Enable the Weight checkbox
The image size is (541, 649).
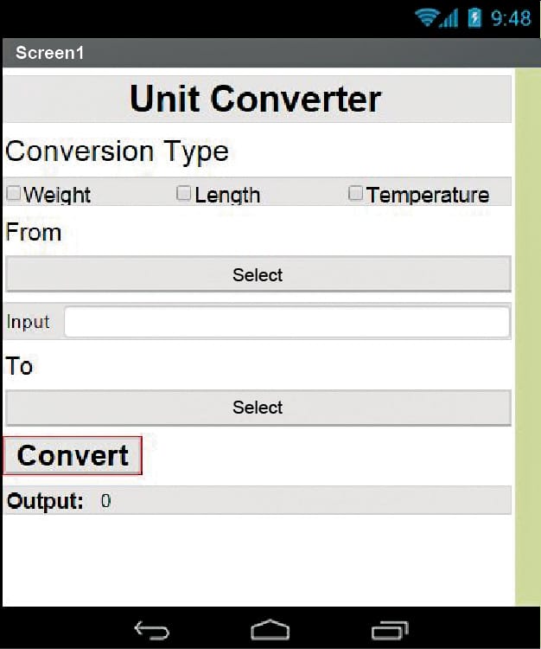(x=14, y=194)
